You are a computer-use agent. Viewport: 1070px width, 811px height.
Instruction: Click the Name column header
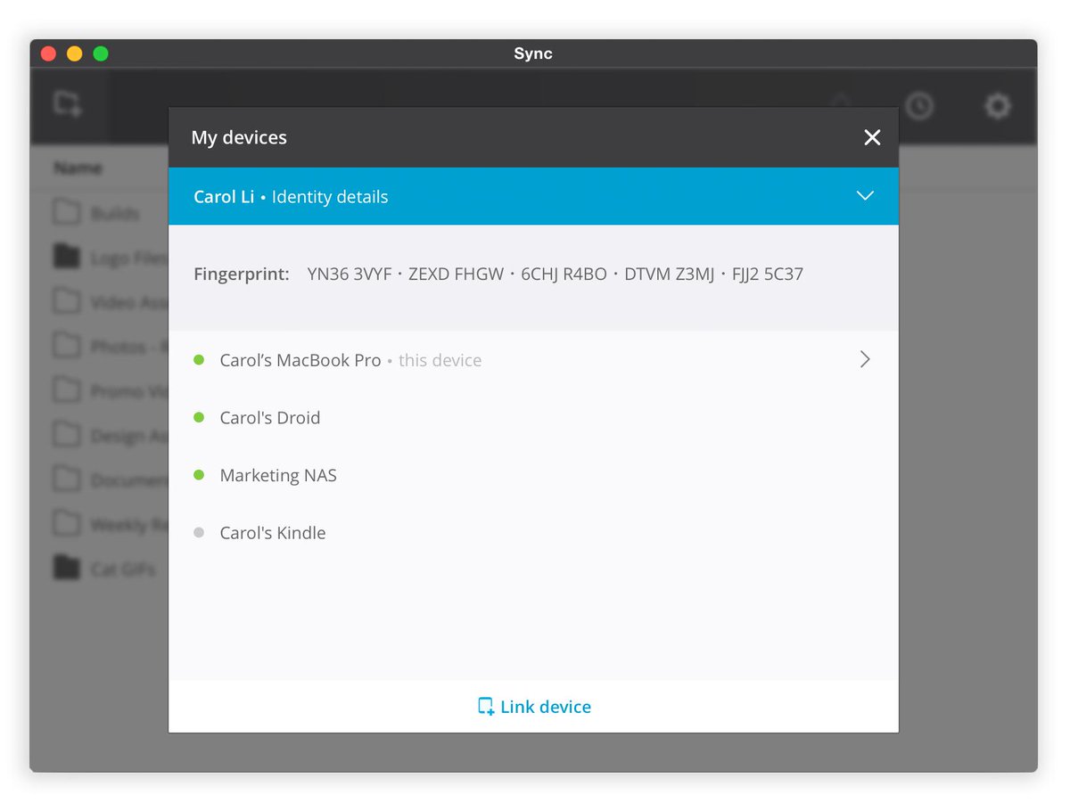pos(77,168)
